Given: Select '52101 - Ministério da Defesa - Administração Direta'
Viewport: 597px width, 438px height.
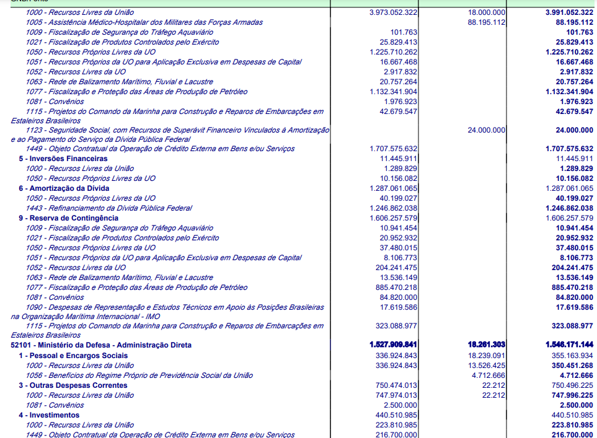Looking at the screenshot, I should [x=101, y=345].
